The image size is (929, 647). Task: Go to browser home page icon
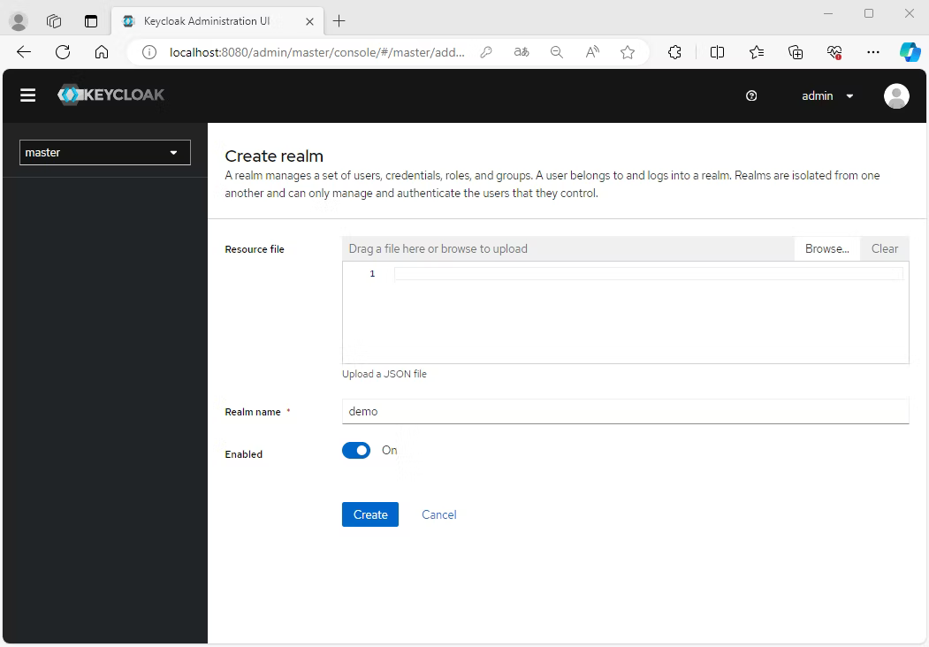point(102,52)
